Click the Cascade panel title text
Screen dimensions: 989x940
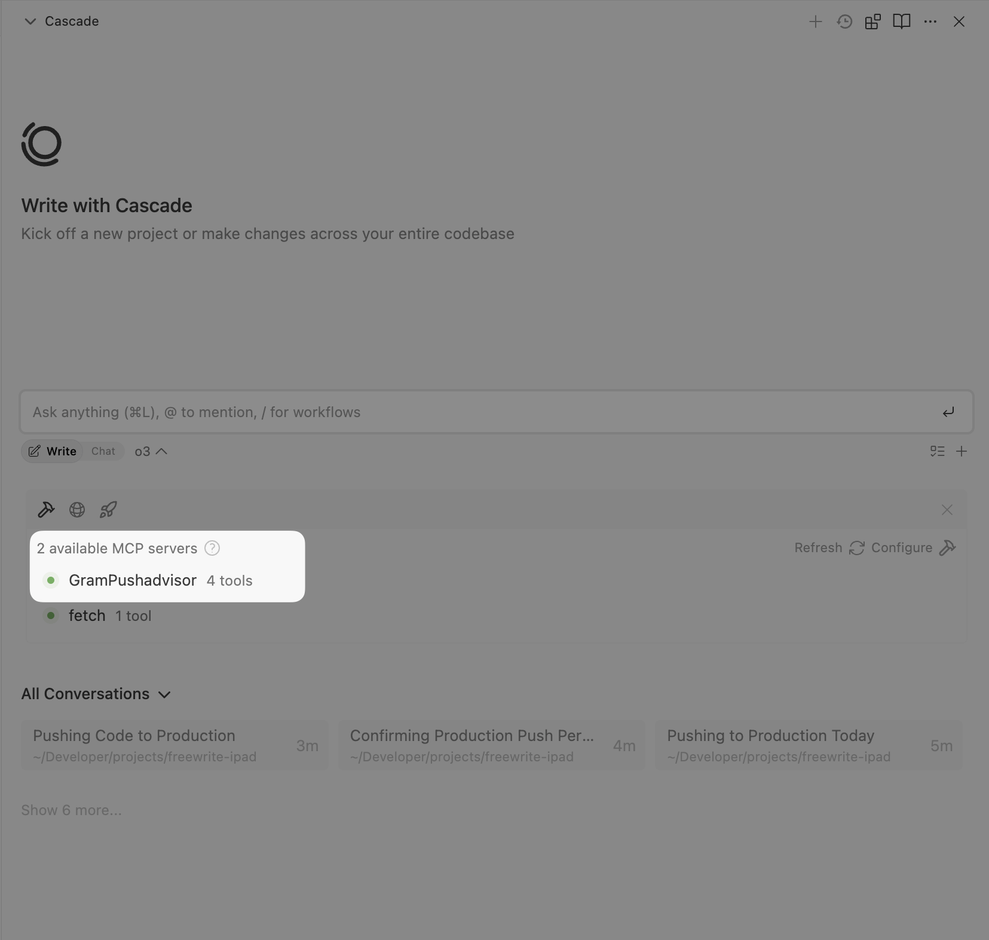pos(72,22)
